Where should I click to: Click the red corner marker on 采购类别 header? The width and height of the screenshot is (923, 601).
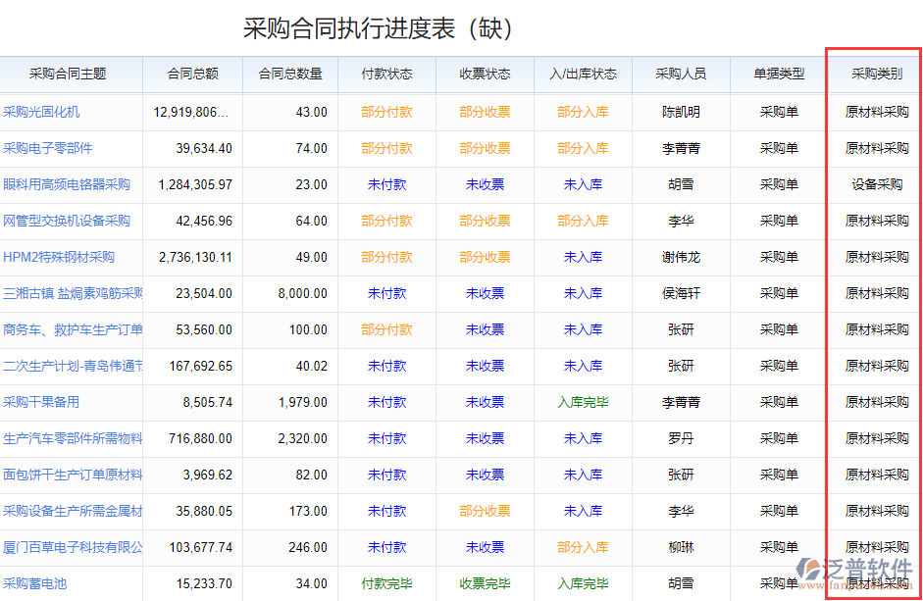(915, 63)
